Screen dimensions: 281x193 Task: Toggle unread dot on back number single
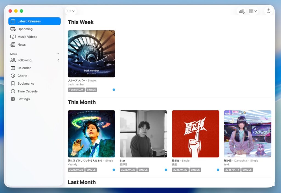point(114,90)
